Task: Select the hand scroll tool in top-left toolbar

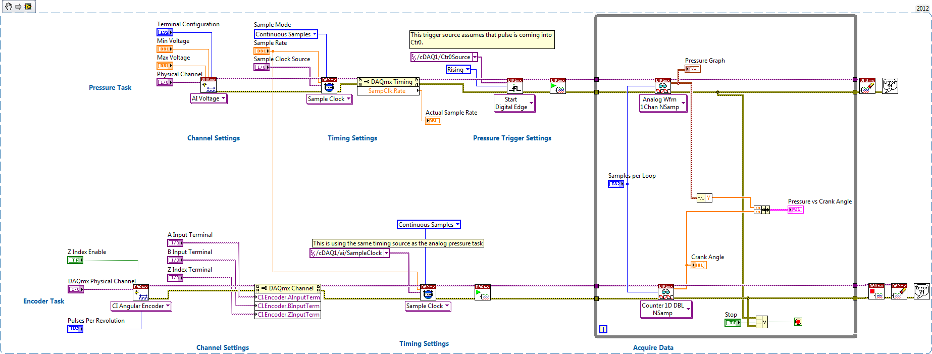Action: pos(9,7)
